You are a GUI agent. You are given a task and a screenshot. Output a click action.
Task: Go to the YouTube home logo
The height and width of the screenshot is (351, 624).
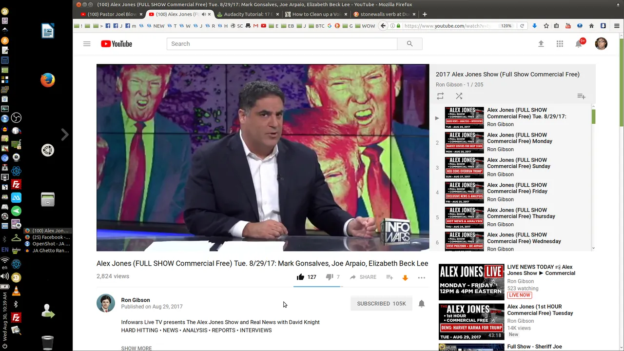click(x=117, y=44)
